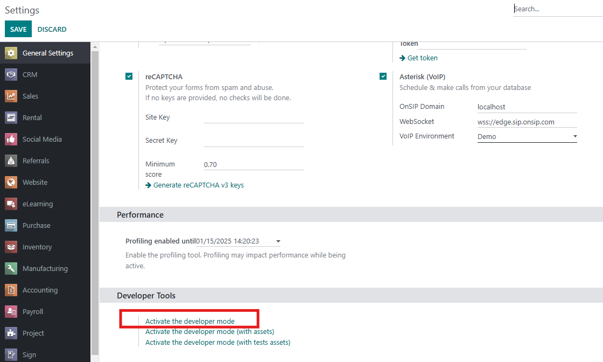Click the eLearning icon
Viewport: 603px width, 362px height.
point(11,204)
